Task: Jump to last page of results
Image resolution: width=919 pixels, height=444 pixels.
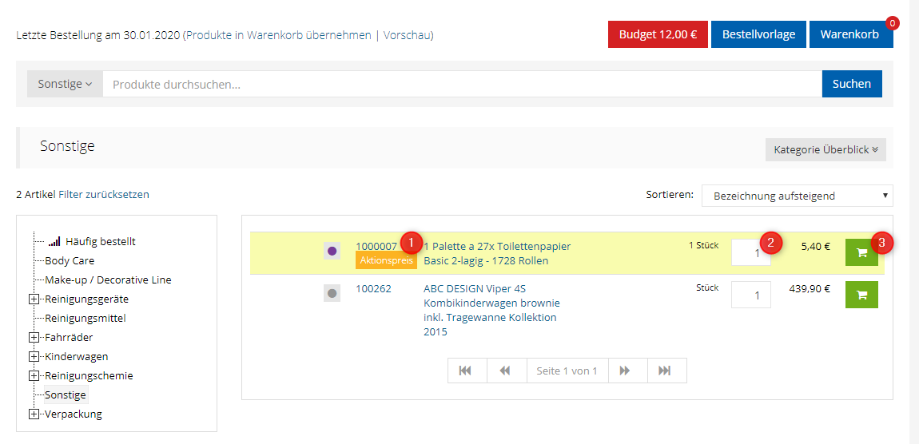Action: point(666,371)
